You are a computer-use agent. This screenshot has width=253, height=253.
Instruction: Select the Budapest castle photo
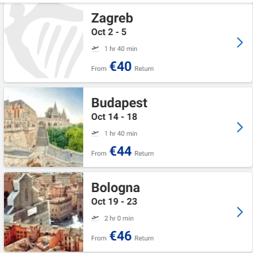[x=44, y=127]
